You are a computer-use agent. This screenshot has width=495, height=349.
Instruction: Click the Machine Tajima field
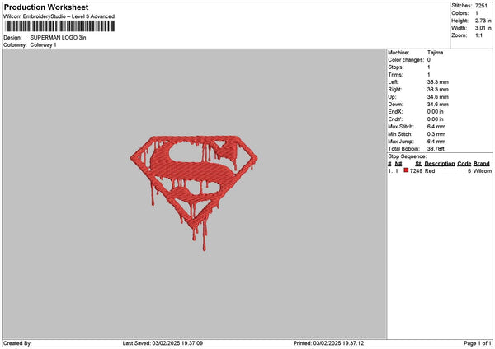[416, 53]
